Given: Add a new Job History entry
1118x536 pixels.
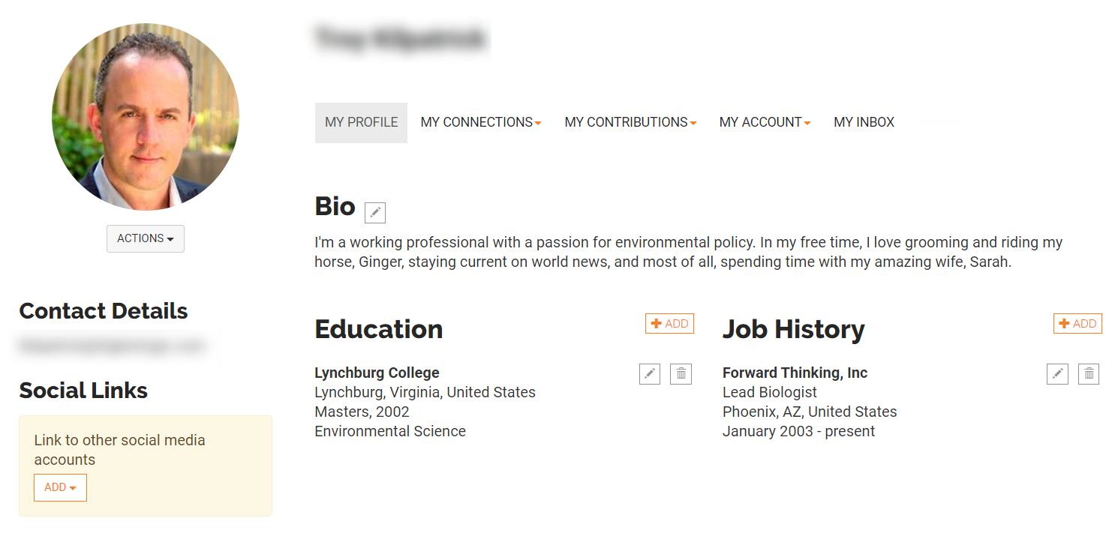Looking at the screenshot, I should click(1077, 324).
